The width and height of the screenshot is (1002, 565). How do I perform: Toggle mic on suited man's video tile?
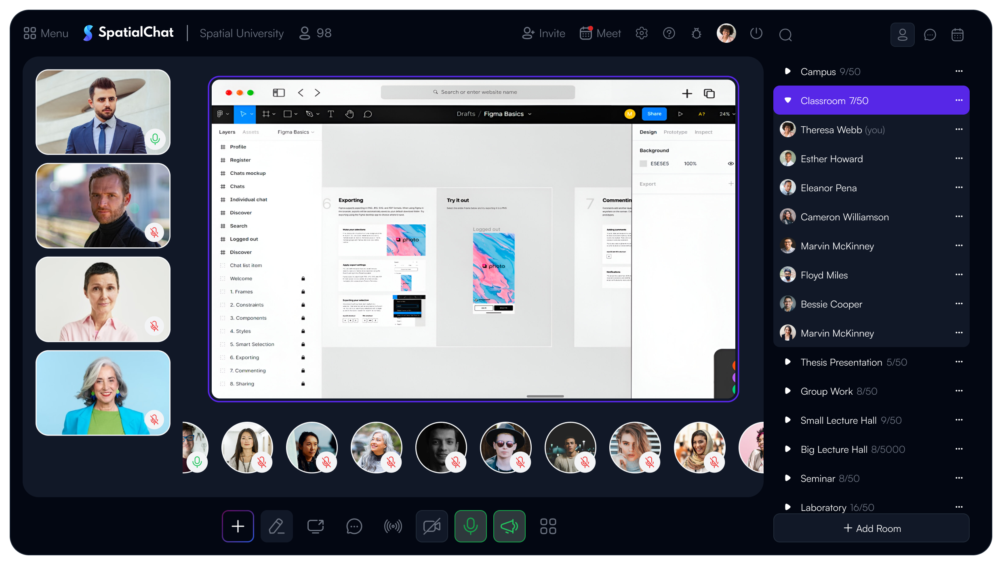[155, 139]
